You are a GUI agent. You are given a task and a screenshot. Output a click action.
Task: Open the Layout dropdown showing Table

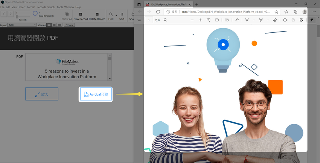click(22, 25)
